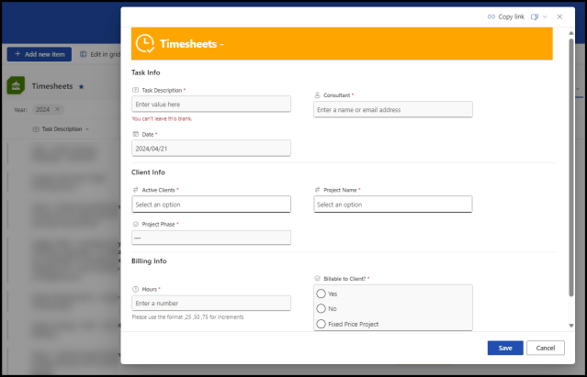Click the Edit in grid view icon
Viewport: 587px width, 377px height.
click(x=83, y=54)
